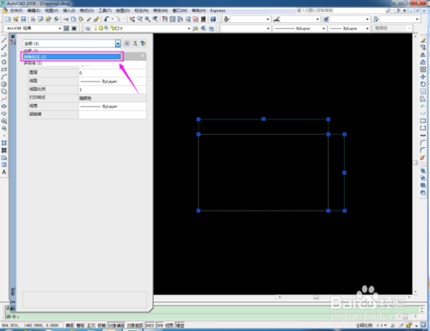Select the Erase tool in Modify toolbar

click(423, 40)
